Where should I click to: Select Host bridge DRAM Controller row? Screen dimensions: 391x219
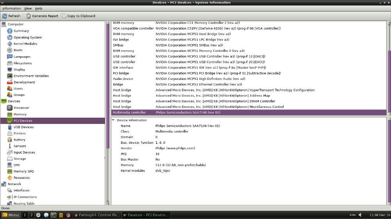[x=249, y=101]
